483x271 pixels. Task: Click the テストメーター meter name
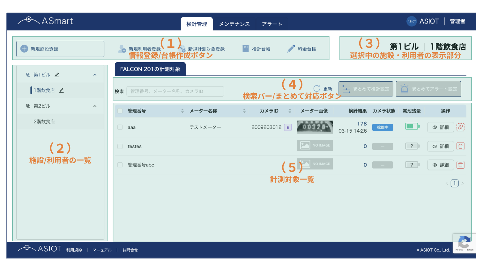(205, 127)
